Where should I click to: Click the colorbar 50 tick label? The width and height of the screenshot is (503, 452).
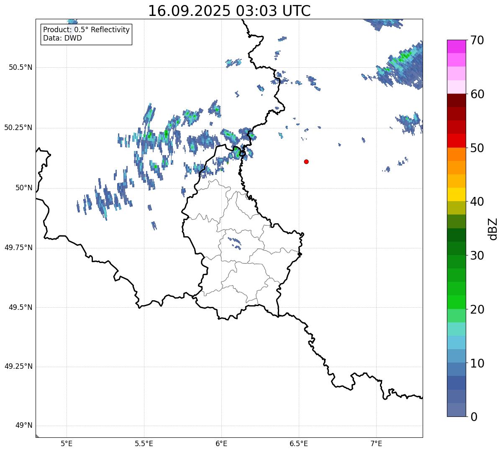tap(477, 148)
